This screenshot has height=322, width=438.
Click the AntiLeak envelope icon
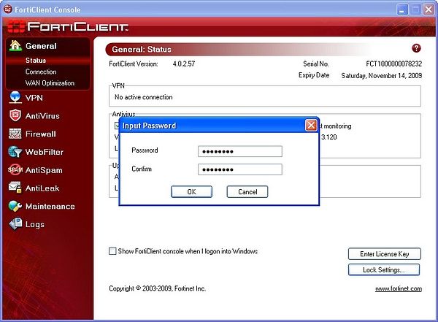[15, 188]
